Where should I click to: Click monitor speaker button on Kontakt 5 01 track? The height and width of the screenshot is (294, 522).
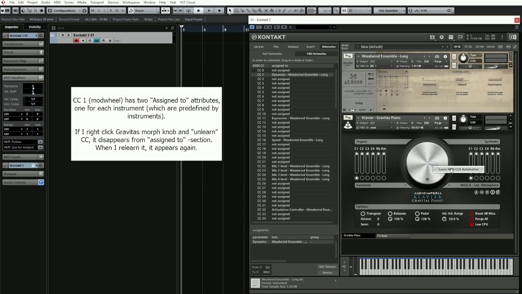[x=83, y=40]
